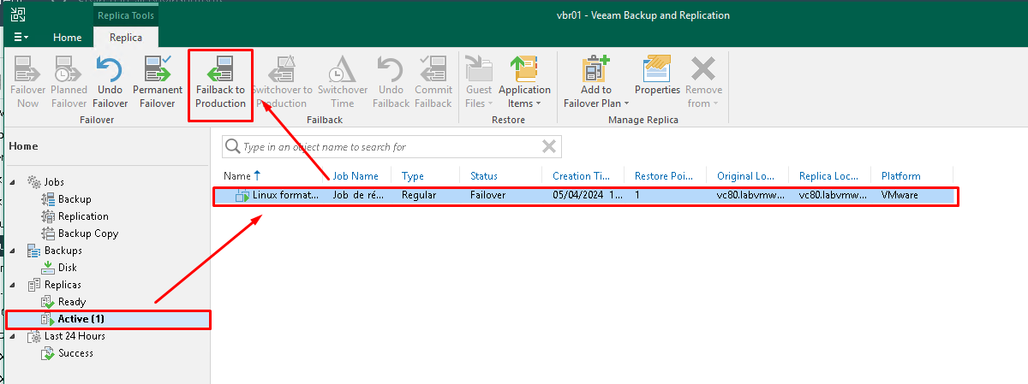Open the Remove from dropdown
This screenshot has width=1028, height=384.
703,82
